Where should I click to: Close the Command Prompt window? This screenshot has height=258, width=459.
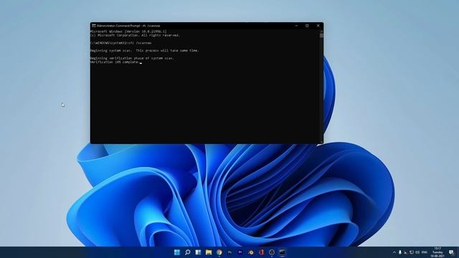(318, 26)
